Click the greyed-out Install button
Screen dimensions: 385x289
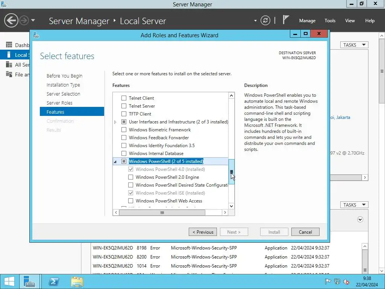click(274, 232)
